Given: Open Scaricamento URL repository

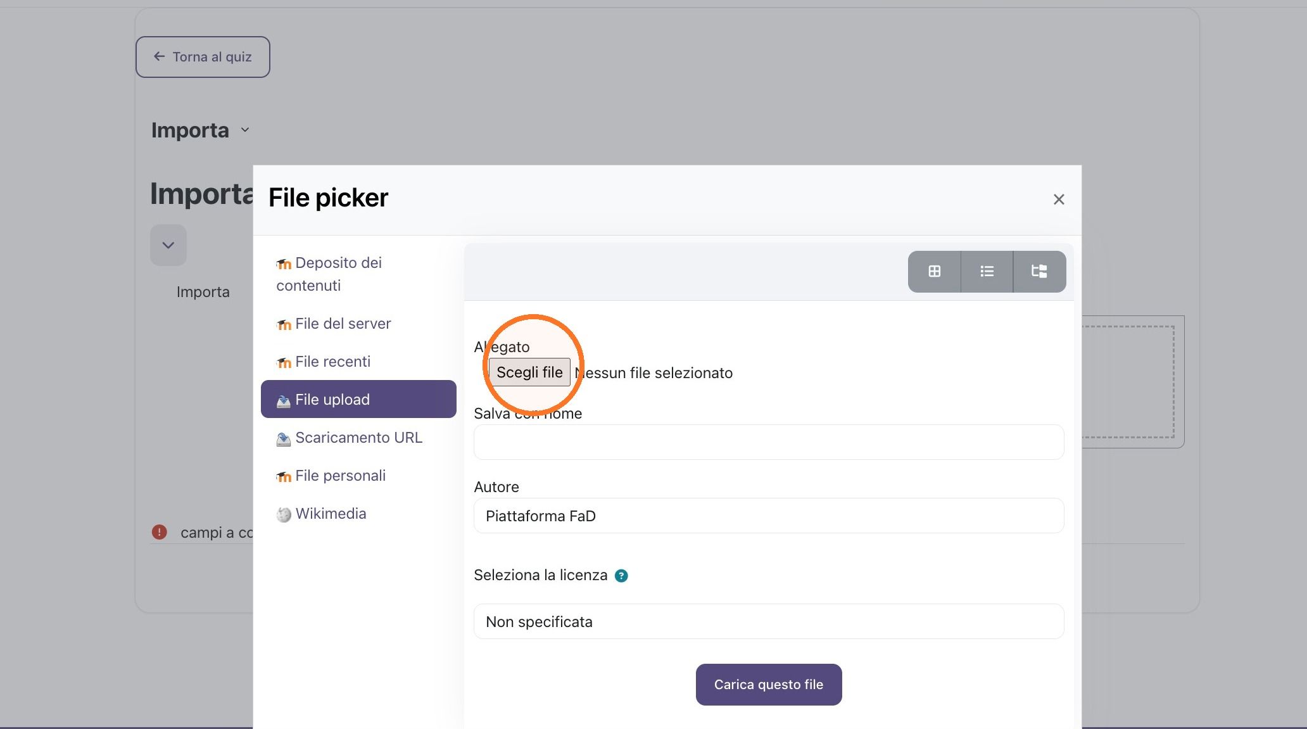Looking at the screenshot, I should [x=358, y=438].
